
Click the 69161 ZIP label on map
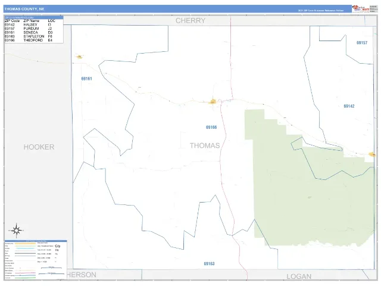click(86, 79)
